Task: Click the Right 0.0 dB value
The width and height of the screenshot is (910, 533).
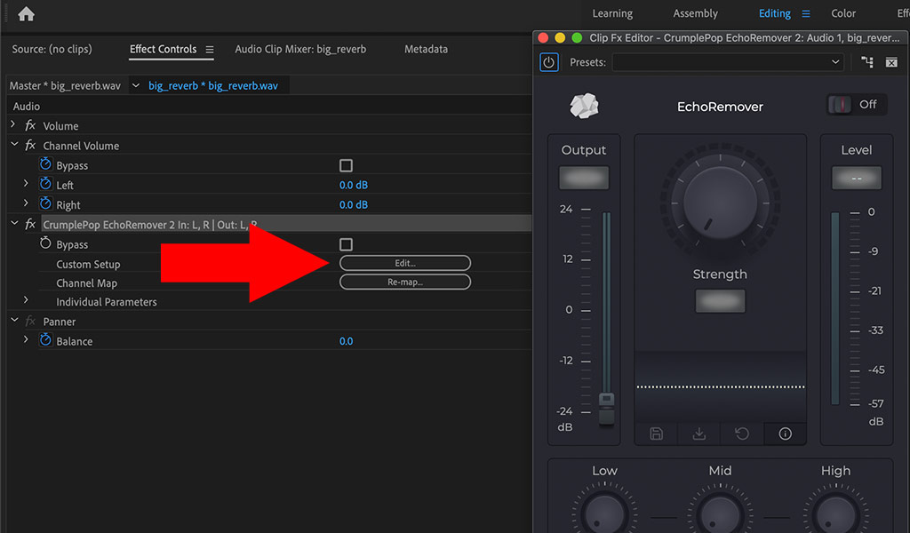Action: (354, 204)
